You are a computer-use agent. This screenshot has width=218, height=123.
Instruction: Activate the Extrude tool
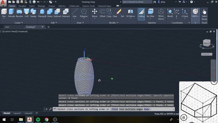11,13
